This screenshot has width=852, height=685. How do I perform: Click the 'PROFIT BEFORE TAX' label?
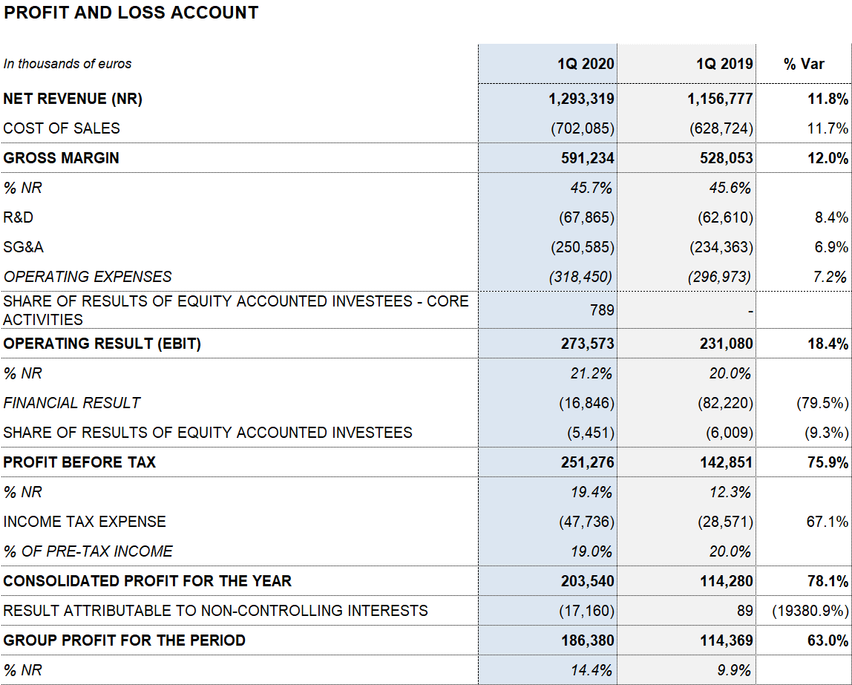tap(79, 462)
